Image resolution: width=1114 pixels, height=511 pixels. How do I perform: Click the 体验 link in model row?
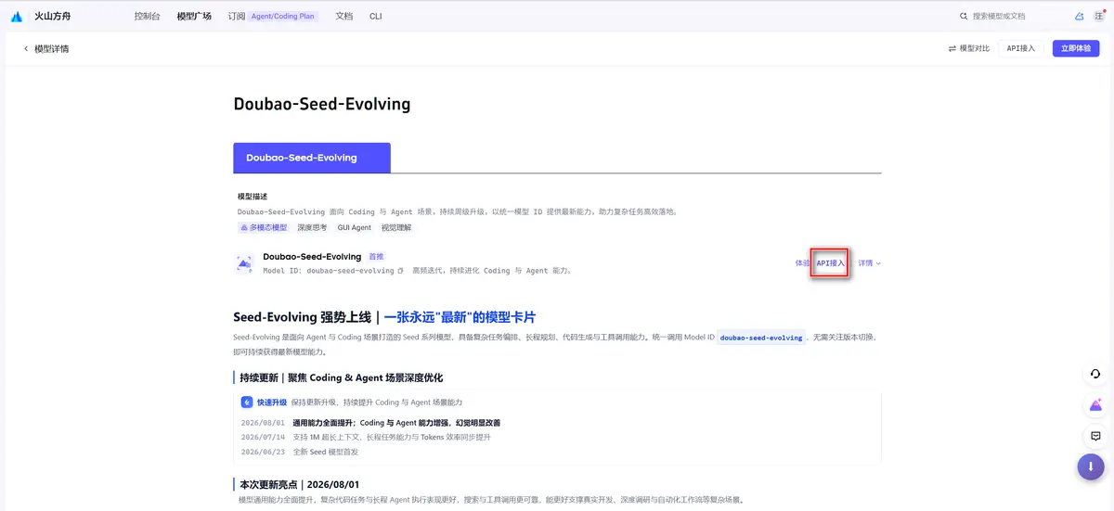click(802, 263)
